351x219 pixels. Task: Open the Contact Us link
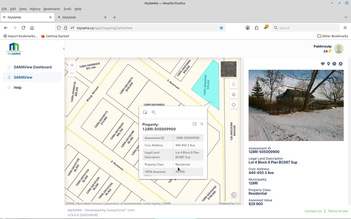tap(313, 211)
